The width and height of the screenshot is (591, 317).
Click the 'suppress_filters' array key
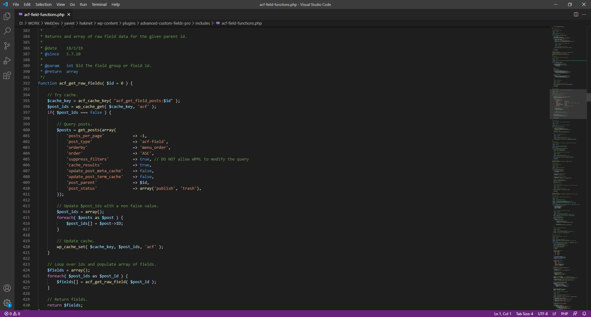88,159
